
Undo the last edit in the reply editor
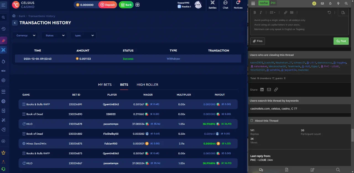pyautogui.click(x=329, y=12)
